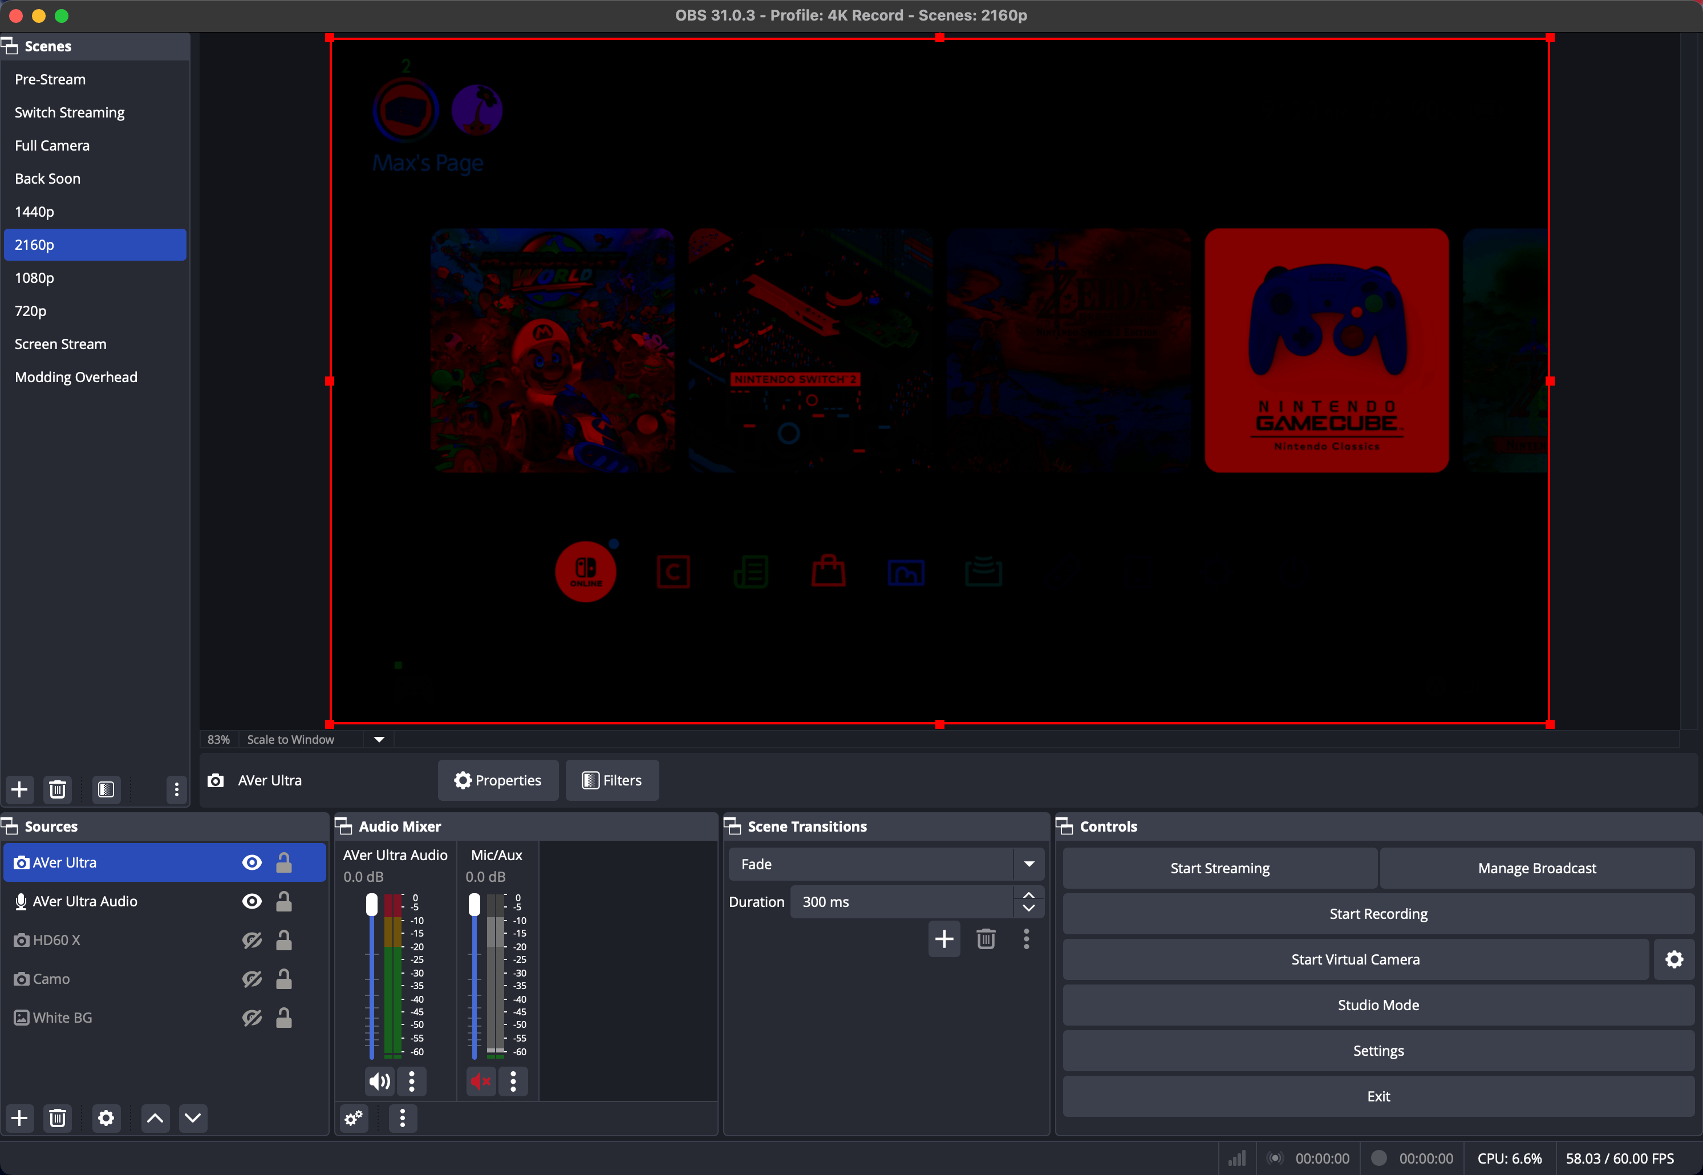Screen dimensions: 1703x1175
Task: Click the 300 ms duration field
Action: coord(883,901)
